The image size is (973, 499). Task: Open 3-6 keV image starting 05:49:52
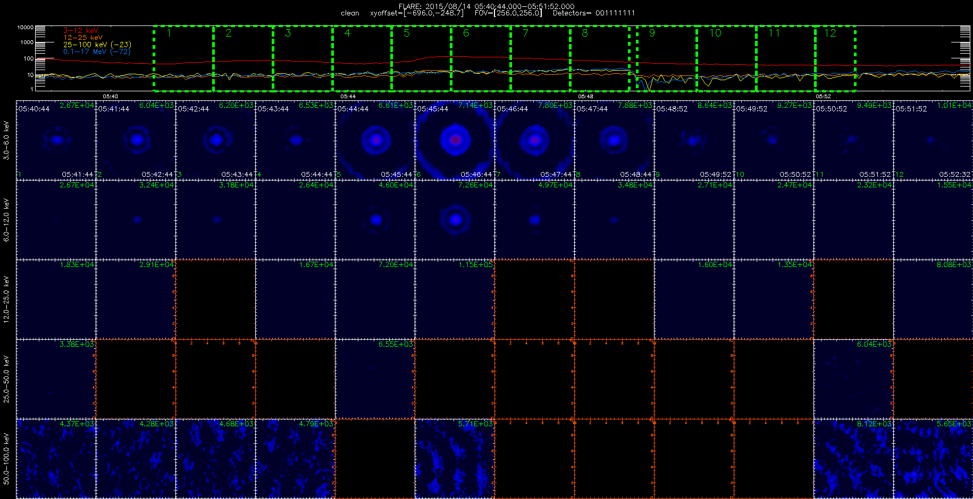[x=774, y=140]
